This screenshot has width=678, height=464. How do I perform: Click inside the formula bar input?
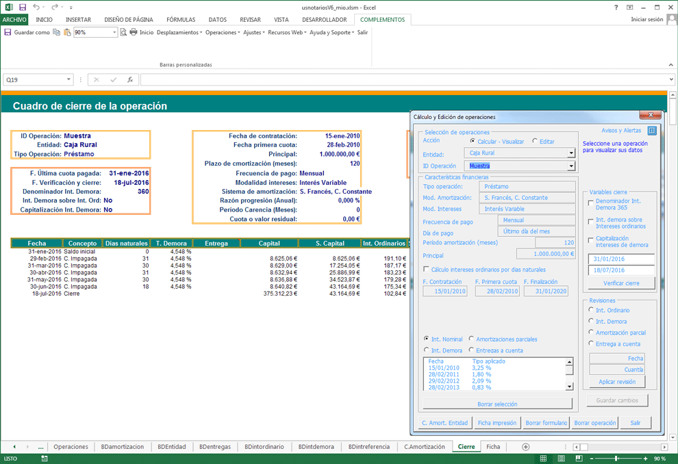pos(404,79)
